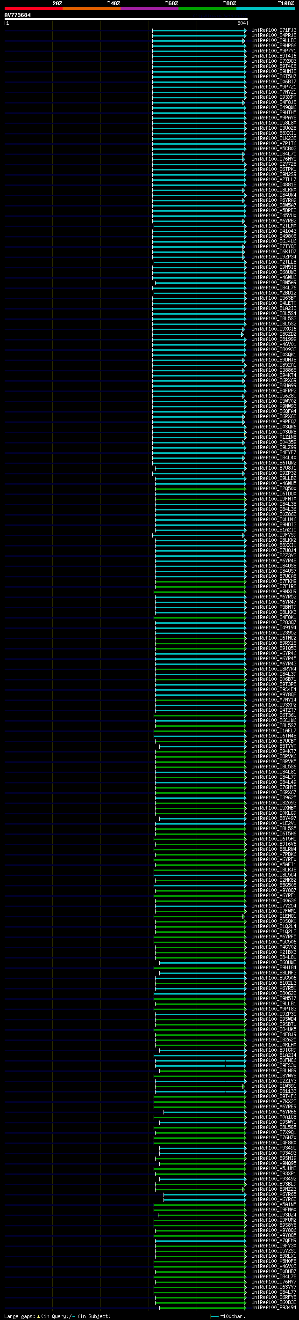
Task: Select hit UniRef100_A5AIN5
Action: coord(273,1204)
